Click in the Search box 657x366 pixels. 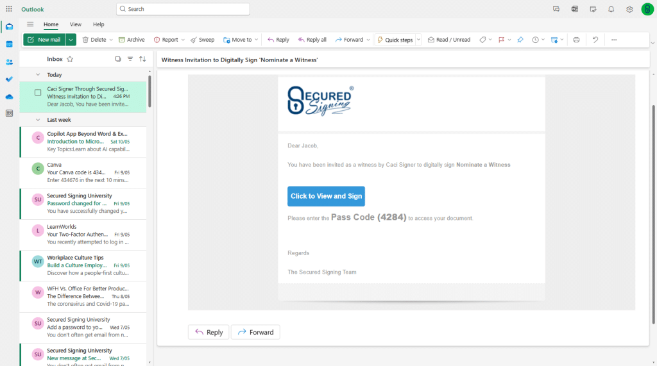(x=183, y=9)
